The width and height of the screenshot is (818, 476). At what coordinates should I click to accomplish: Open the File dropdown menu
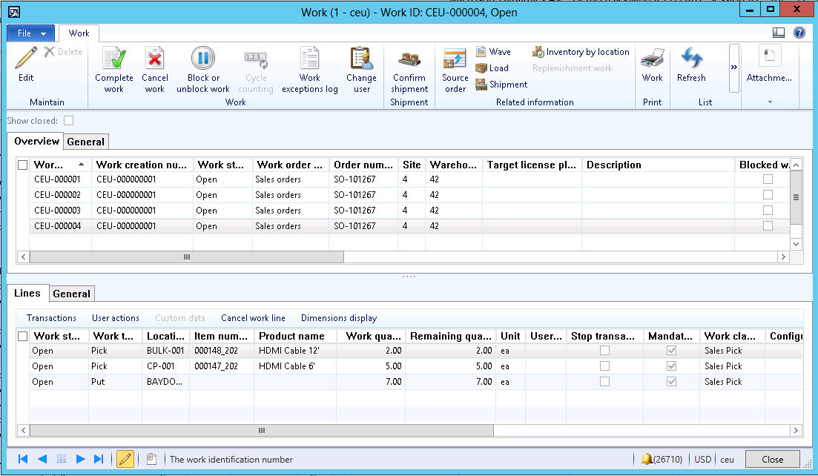click(x=30, y=33)
